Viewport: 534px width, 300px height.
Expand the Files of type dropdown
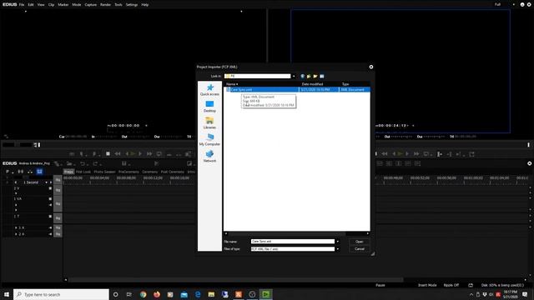[337, 249]
